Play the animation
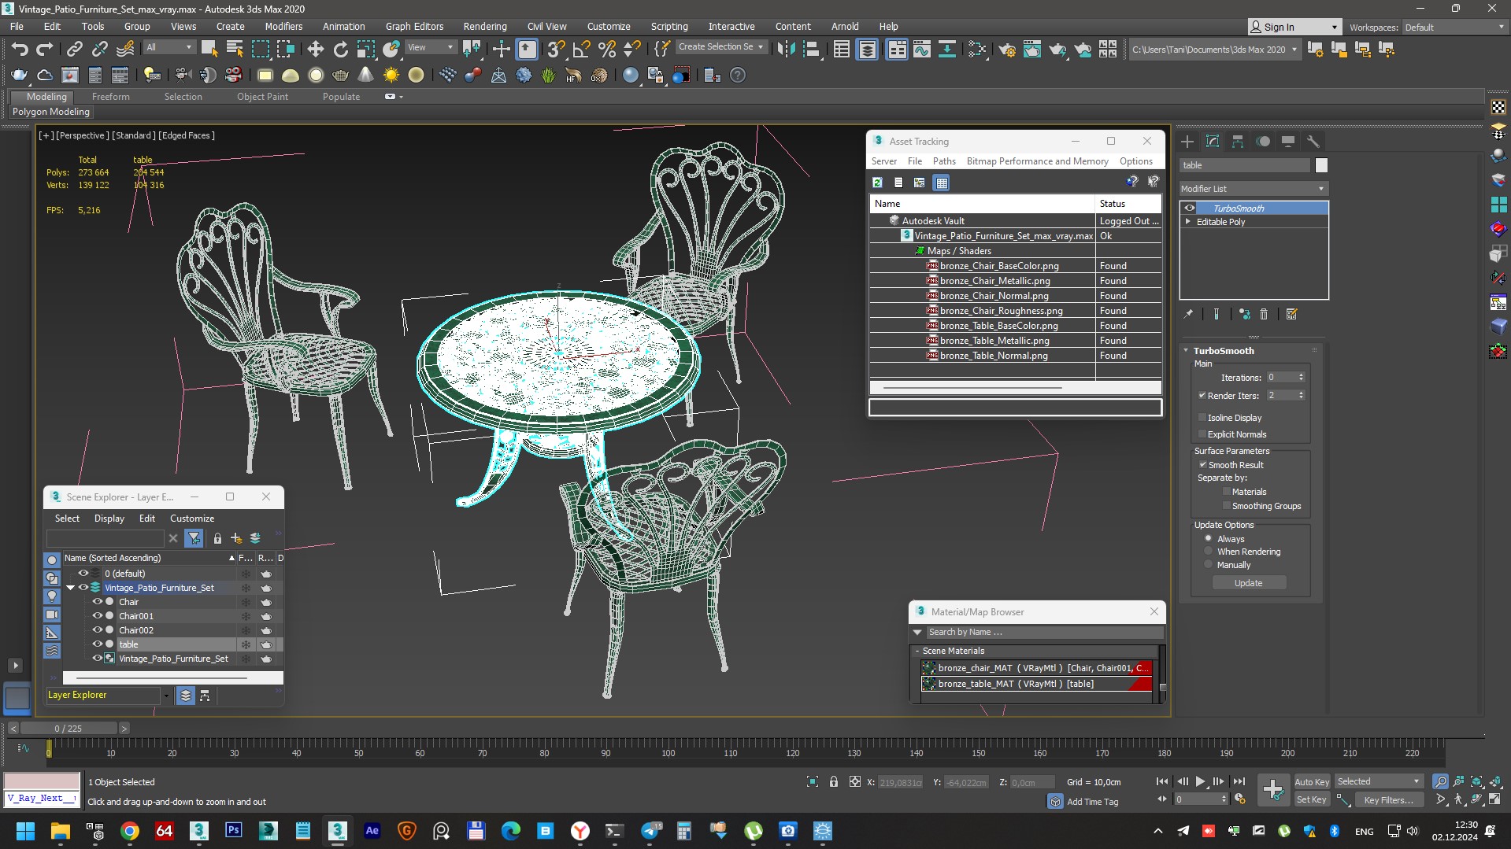1511x849 pixels. click(1200, 782)
